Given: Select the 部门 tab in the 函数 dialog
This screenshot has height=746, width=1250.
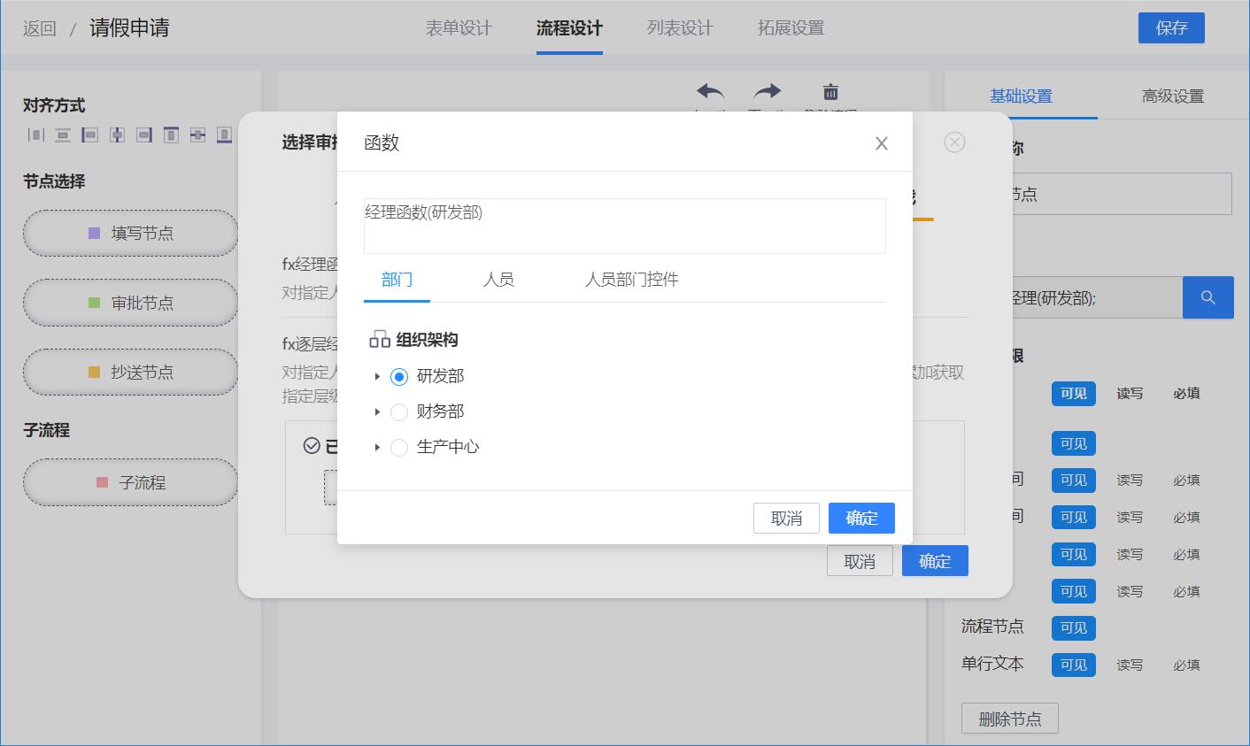Looking at the screenshot, I should (x=397, y=280).
